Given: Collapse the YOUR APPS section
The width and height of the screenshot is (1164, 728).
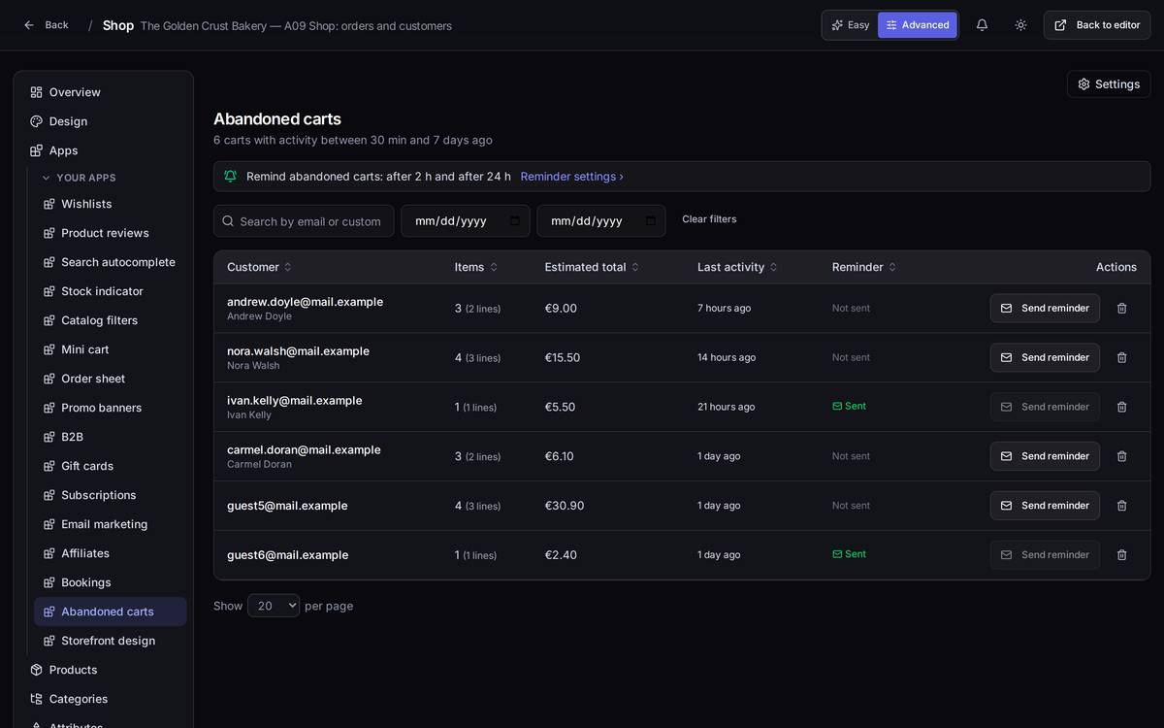Looking at the screenshot, I should click(x=79, y=178).
